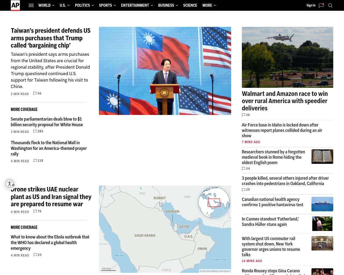Expand the More dropdown chevron

click(x=215, y=5)
